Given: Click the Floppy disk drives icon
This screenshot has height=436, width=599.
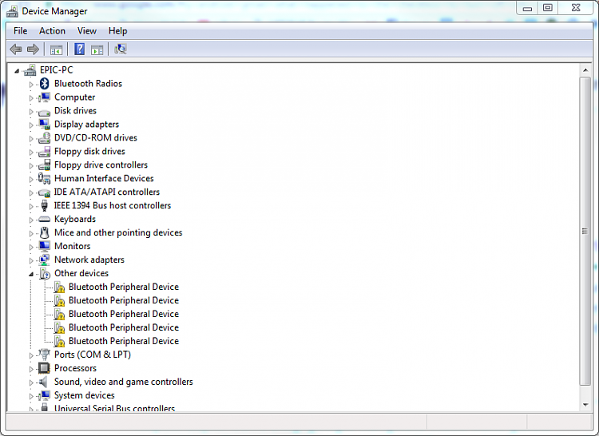Looking at the screenshot, I should (x=44, y=152).
